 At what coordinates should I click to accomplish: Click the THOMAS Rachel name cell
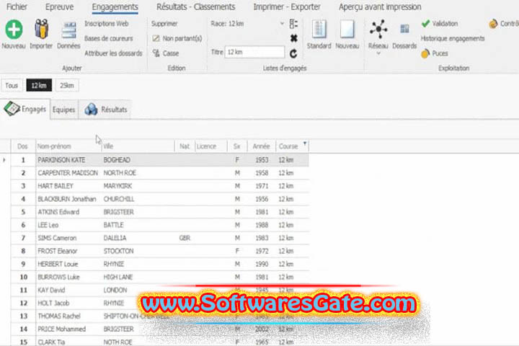[68, 316]
